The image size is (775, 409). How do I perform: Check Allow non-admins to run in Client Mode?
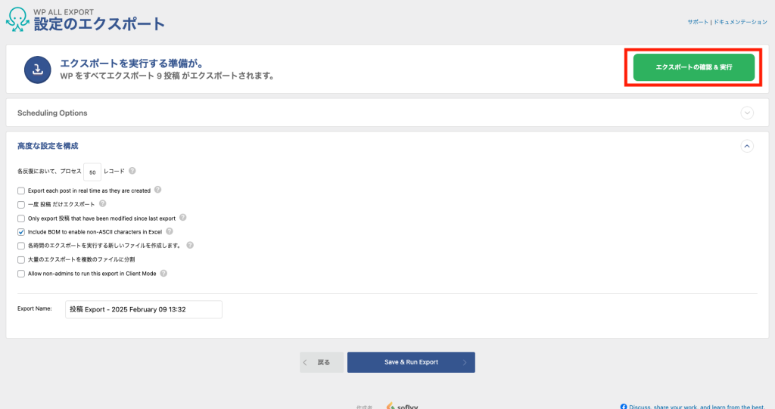tap(21, 274)
